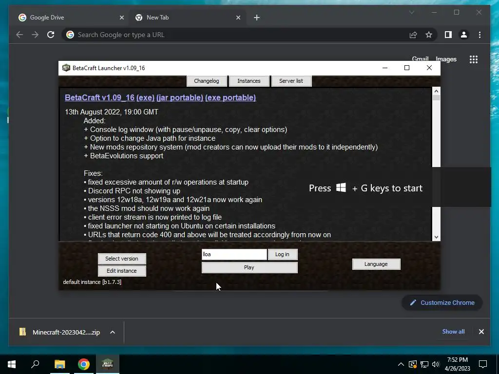Open the tab search chevron in Chrome
Image resolution: width=499 pixels, height=374 pixels.
(x=411, y=12)
